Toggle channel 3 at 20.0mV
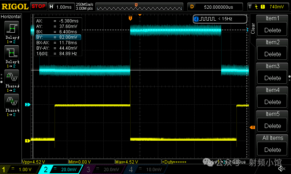 pyautogui.click(x=105, y=169)
